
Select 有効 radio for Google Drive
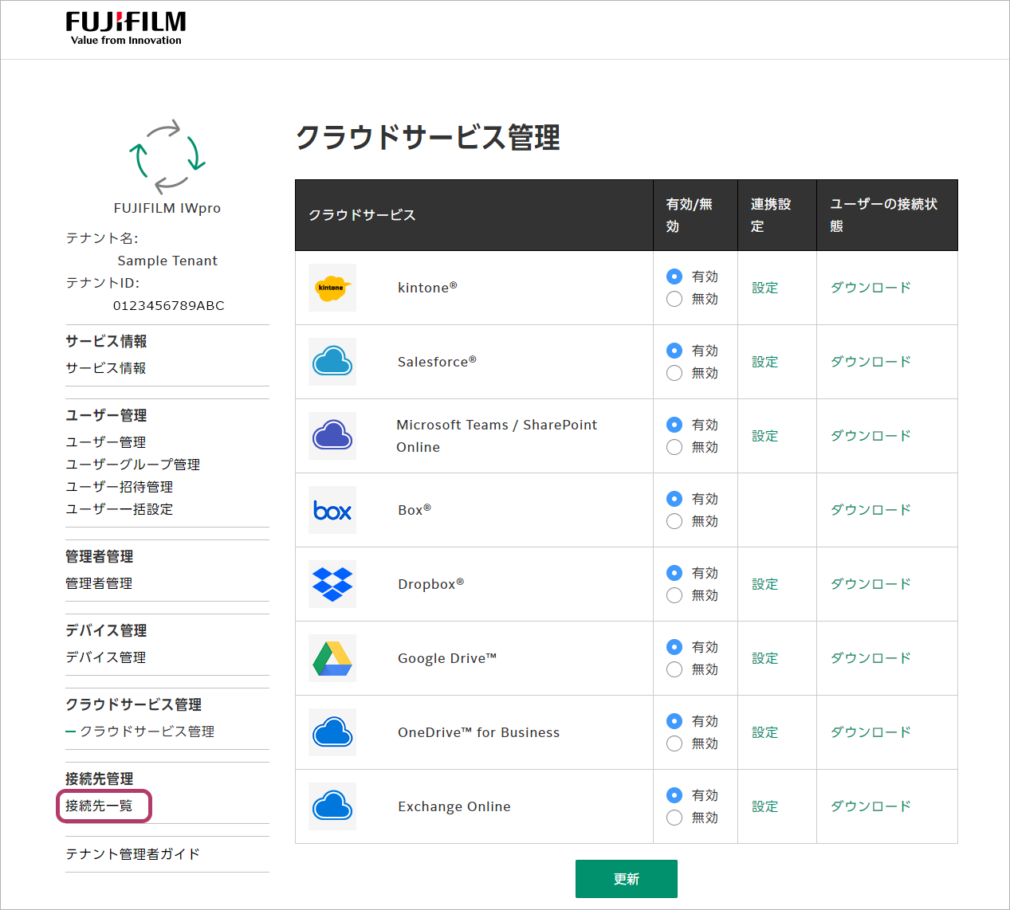674,647
